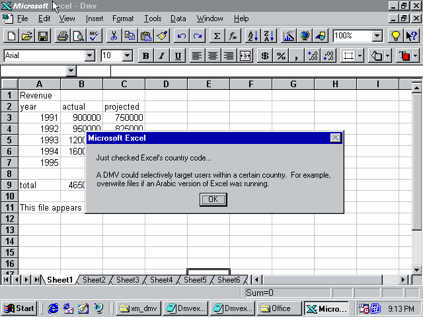This screenshot has width=423, height=317.
Task: Click Decrease Decimal icon
Action: click(x=328, y=55)
